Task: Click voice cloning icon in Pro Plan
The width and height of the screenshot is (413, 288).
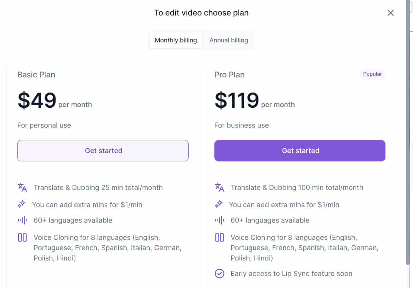Action: [220, 237]
